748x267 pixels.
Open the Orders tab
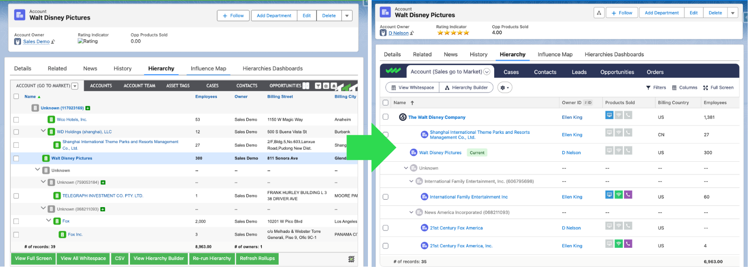pyautogui.click(x=655, y=72)
